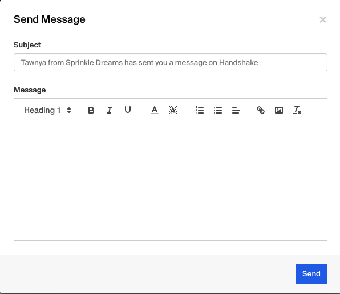Toggle bold formatting in message toolbar
Image resolution: width=340 pixels, height=294 pixels.
click(x=91, y=110)
